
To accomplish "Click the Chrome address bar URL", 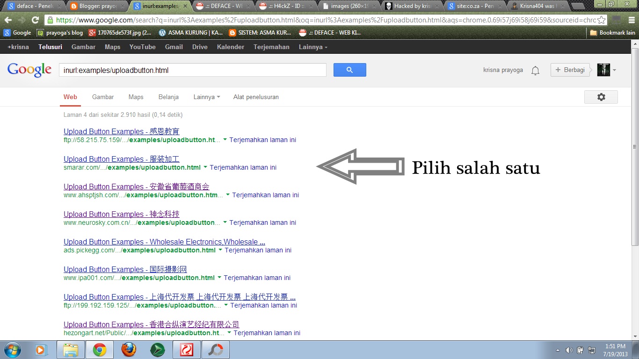I will (x=326, y=20).
